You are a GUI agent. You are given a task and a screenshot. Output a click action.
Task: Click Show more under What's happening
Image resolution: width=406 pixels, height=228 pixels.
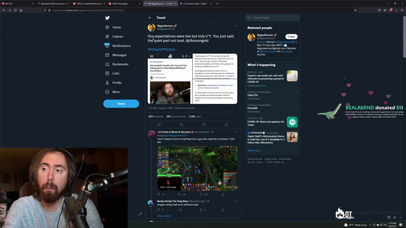[253, 151]
